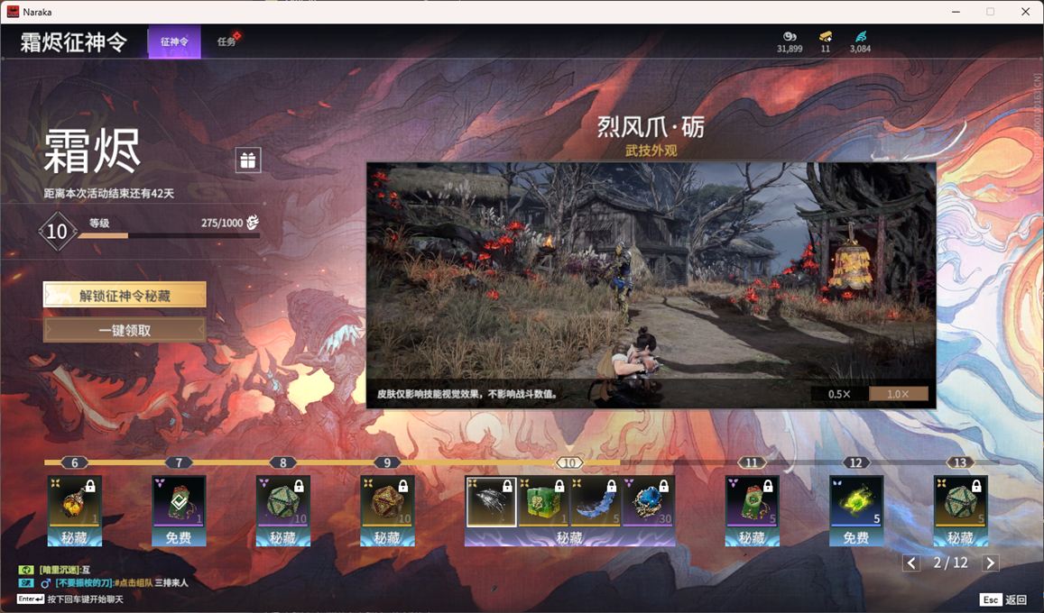Click the green chat channel icon for 暗里沉迷
1044x613 pixels.
(26, 570)
